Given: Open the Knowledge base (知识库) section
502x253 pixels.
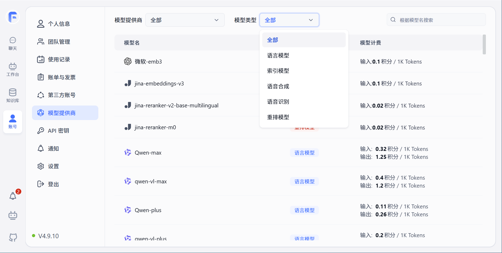Looking at the screenshot, I should pyautogui.click(x=13, y=96).
